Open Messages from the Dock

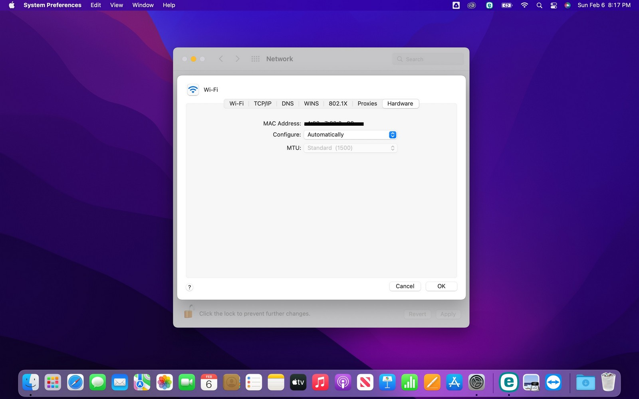(97, 382)
